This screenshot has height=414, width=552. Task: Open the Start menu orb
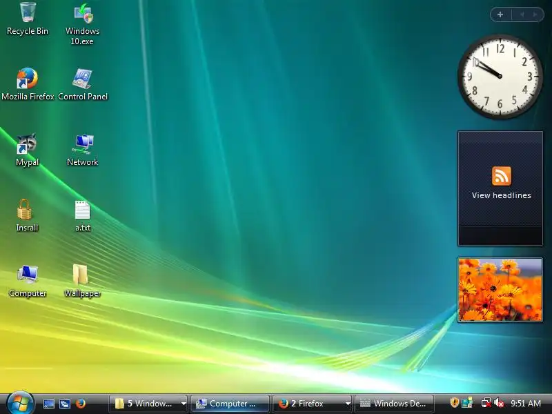coord(20,403)
